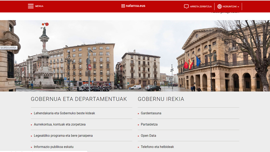The width and height of the screenshot is (270, 152).
Task: Click the IRISGARRIA accessibility tab
Action: pos(8,47)
